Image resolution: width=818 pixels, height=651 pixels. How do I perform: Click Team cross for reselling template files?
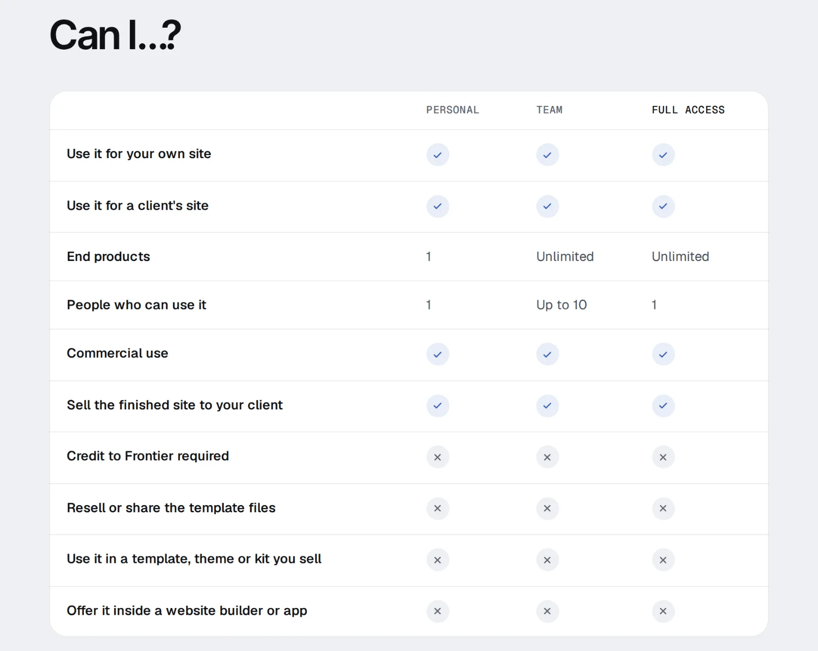click(x=548, y=508)
